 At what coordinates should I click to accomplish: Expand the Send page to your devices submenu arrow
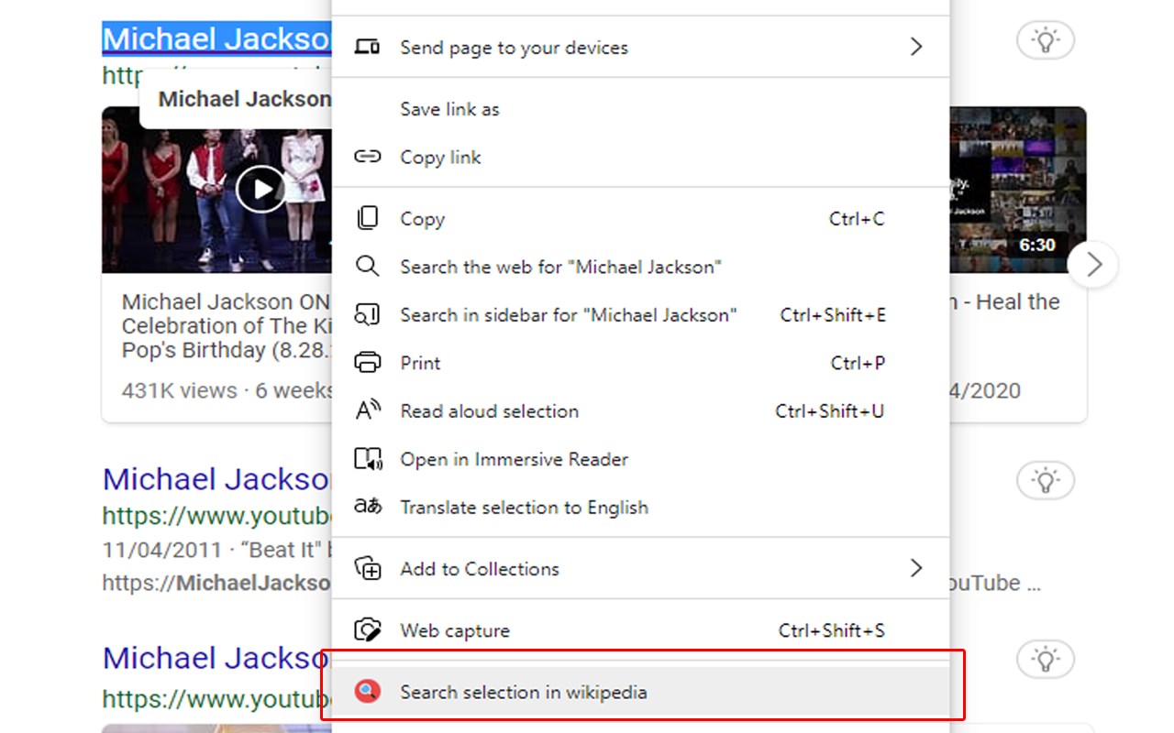(915, 47)
